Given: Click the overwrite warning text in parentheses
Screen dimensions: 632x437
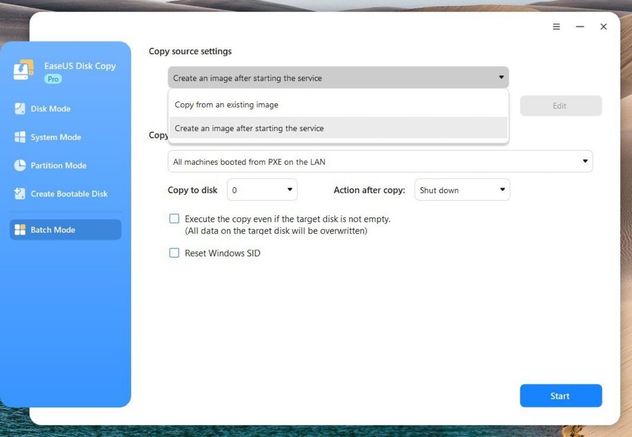Looking at the screenshot, I should click(276, 231).
